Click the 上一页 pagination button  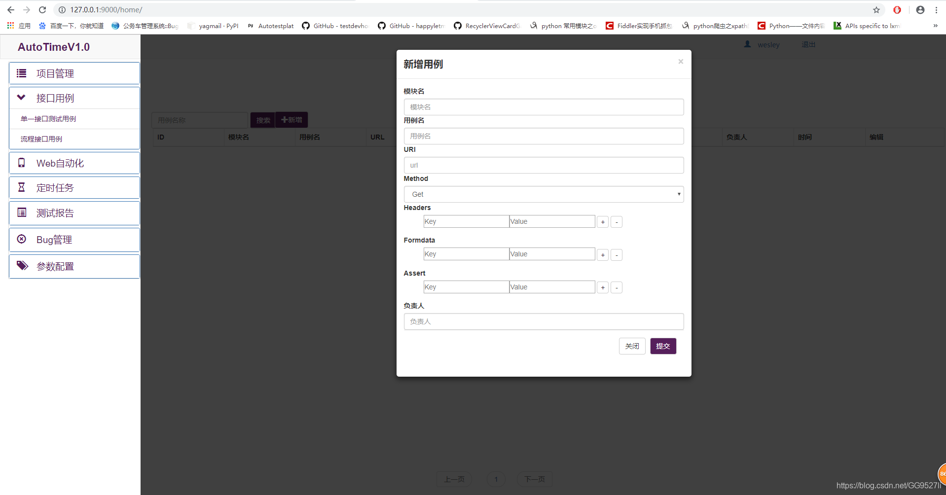point(454,479)
